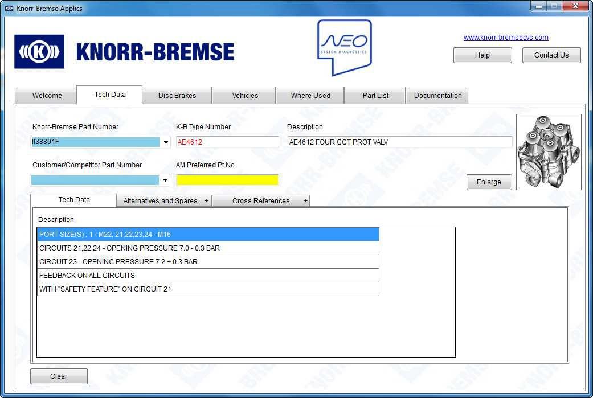Viewport: 593px width, 398px height.
Task: Select row CIRCUITS 21,22,24 - OPENING PRESSURE
Action: 208,248
